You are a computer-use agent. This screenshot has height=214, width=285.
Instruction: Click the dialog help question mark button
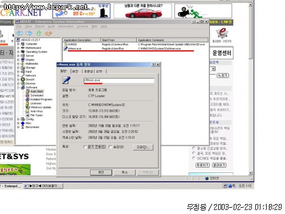[153, 64]
